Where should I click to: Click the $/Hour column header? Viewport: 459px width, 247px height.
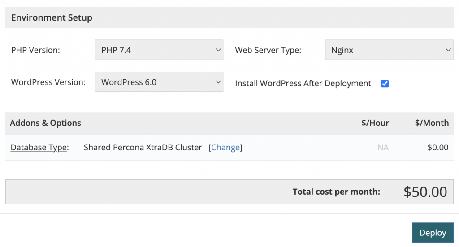click(375, 123)
